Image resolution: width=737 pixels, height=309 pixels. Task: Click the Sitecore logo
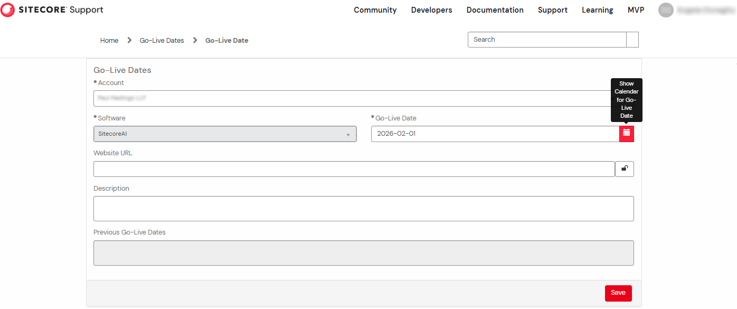pos(52,10)
